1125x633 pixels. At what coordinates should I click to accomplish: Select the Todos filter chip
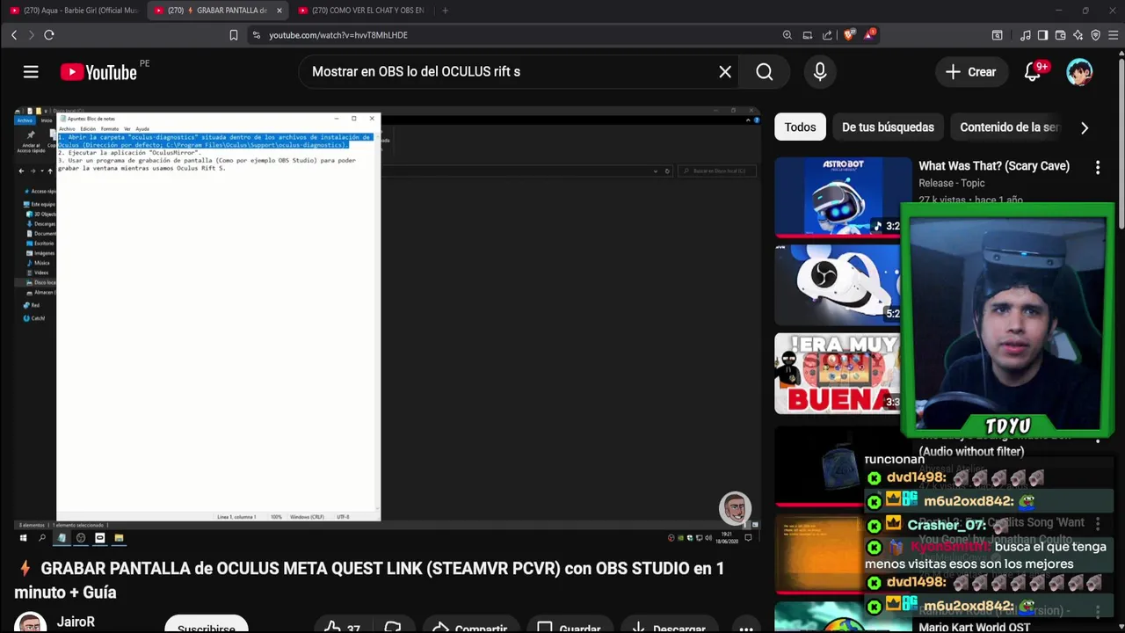[800, 127]
